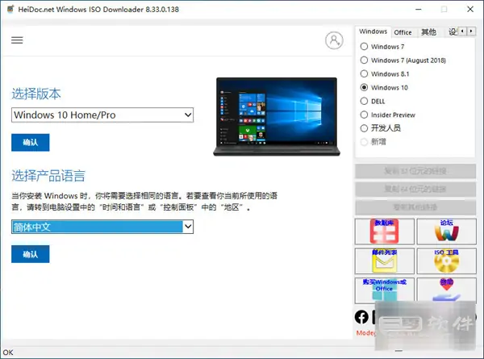Click the copy 32-bit link button
The height and width of the screenshot is (359, 484).
coord(415,171)
